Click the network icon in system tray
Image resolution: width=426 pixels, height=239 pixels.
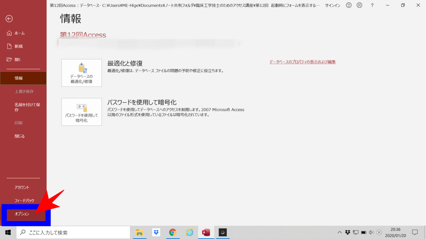pyautogui.click(x=356, y=233)
